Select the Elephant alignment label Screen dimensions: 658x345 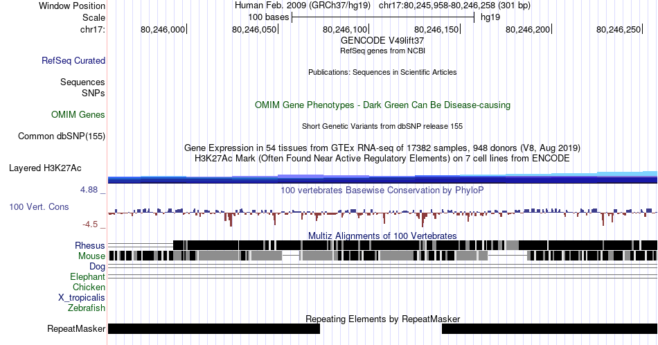pyautogui.click(x=88, y=276)
